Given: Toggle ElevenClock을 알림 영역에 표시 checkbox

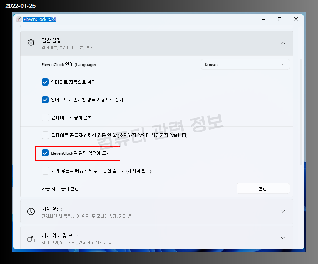Looking at the screenshot, I should 45,153.
